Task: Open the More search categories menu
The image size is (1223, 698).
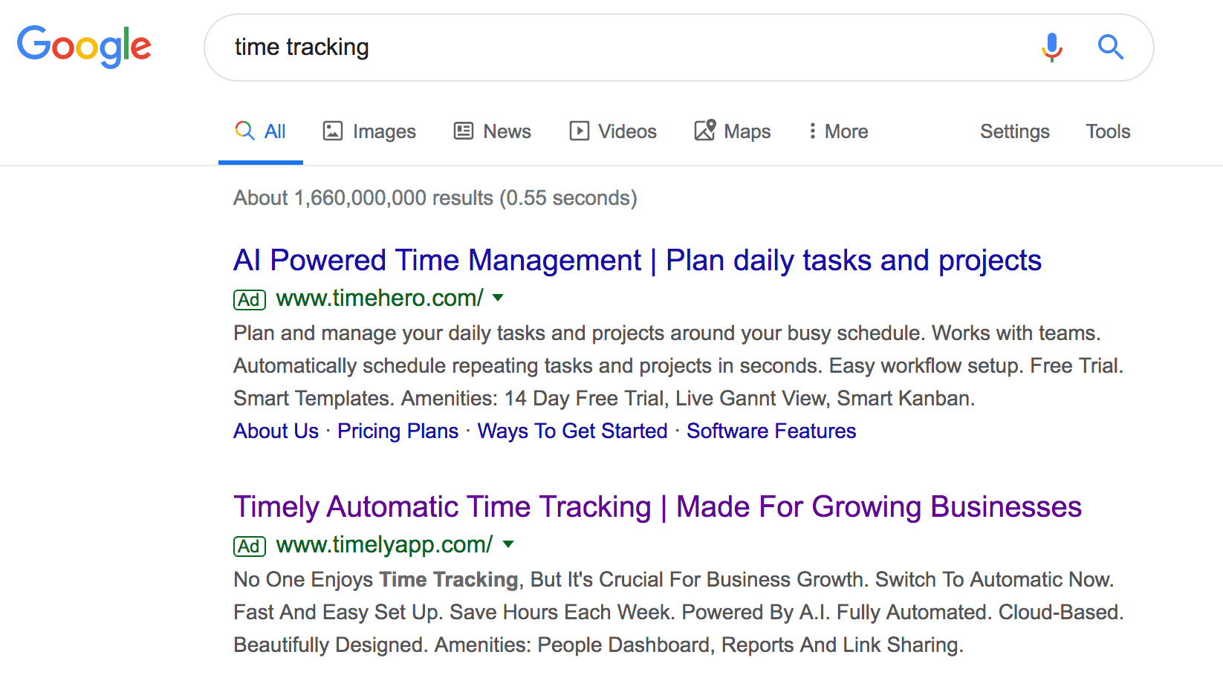Action: tap(838, 131)
